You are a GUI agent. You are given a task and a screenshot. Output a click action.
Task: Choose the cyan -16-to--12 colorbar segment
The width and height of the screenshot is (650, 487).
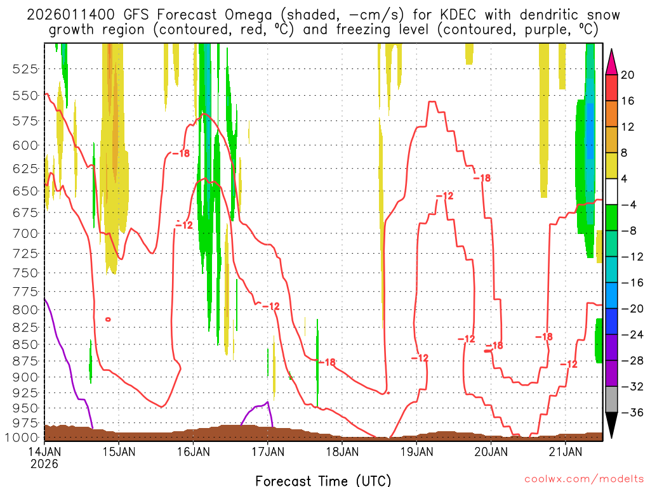611,269
